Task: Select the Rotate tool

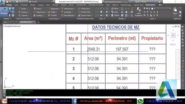Action: pyautogui.click(x=122, y=9)
